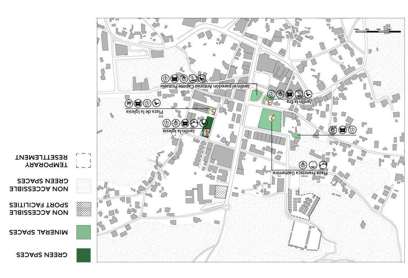The image size is (408, 278).
Task: Click the water jets icon above Plaza de la Iglesia
Action: pyautogui.click(x=129, y=104)
